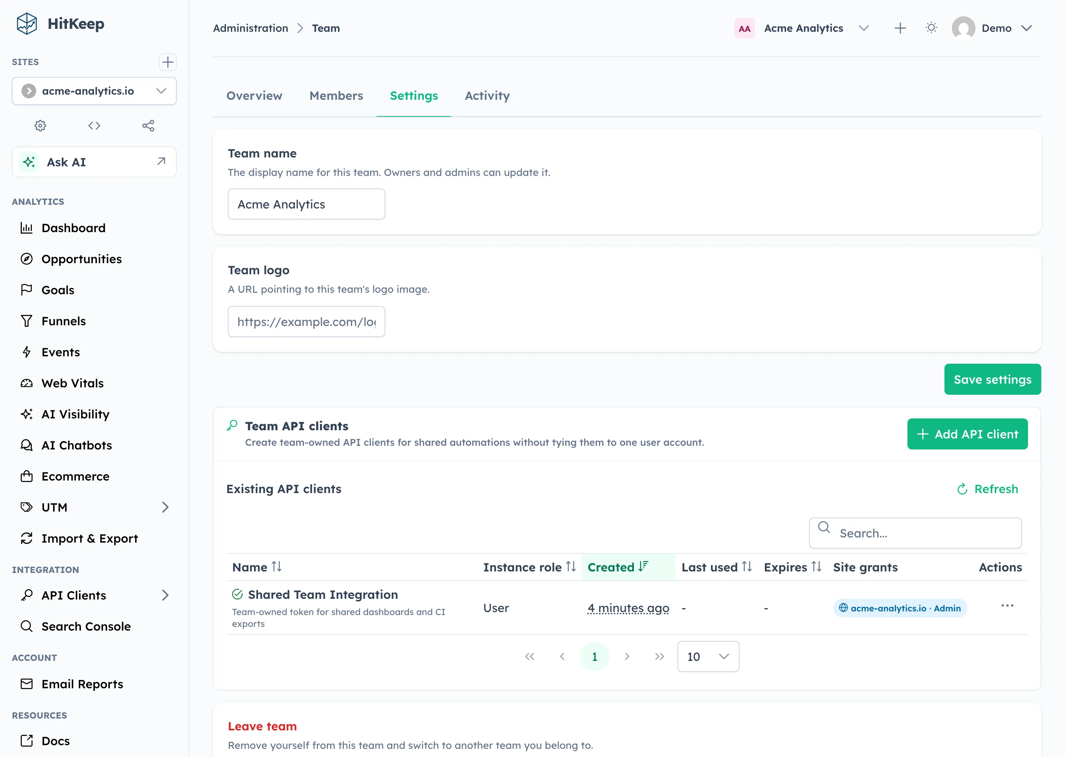Screen dimensions: 1065x757
Task: Open Web Vitals page
Action: 94,383
